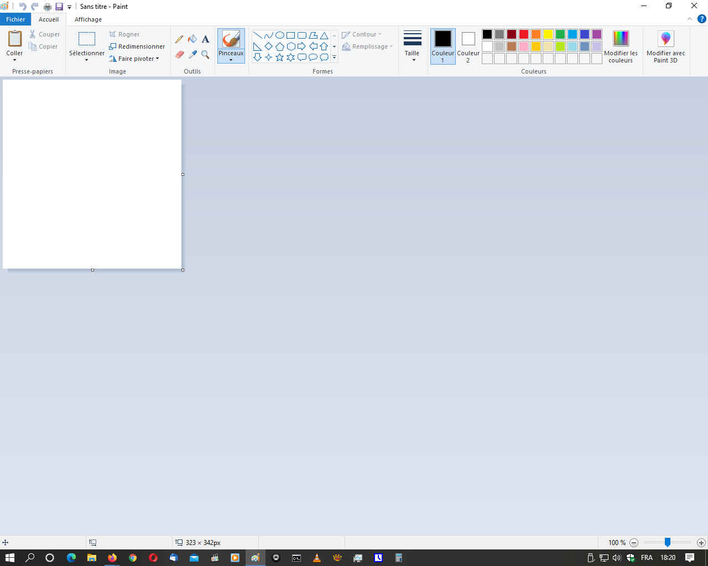Screen dimensions: 708x566
Task: Select the Rounded rectangle shape
Action: point(302,35)
